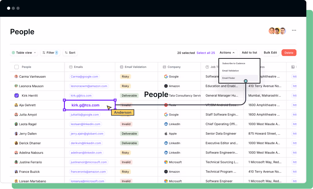The image size is (313, 189).
Task: Choose Email Finder from the Actions menu
Action: click(229, 78)
